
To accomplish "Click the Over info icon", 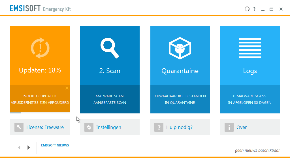I will pyautogui.click(x=229, y=127).
